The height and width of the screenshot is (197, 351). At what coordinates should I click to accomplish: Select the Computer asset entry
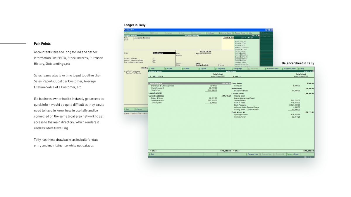(238, 86)
